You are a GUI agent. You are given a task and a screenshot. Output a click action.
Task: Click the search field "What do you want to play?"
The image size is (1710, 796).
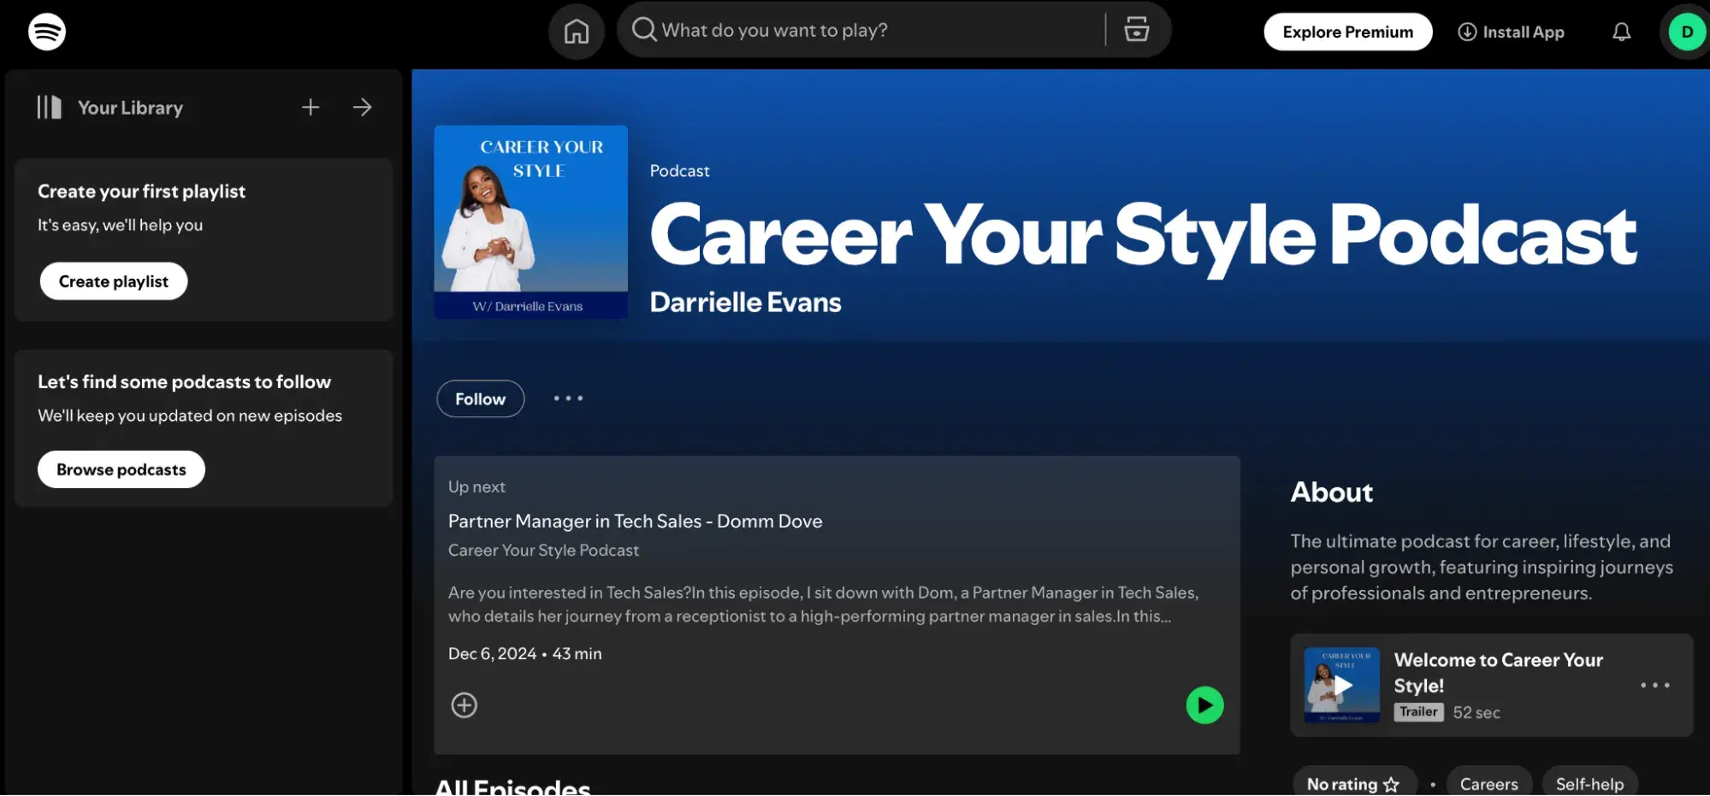click(x=873, y=30)
